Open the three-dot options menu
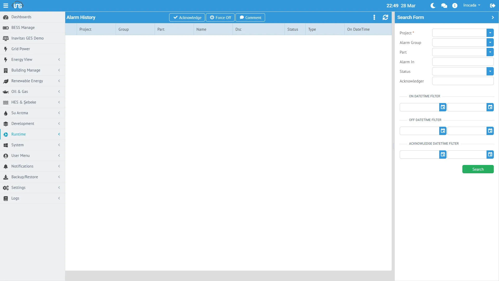The width and height of the screenshot is (499, 281). 374,17
